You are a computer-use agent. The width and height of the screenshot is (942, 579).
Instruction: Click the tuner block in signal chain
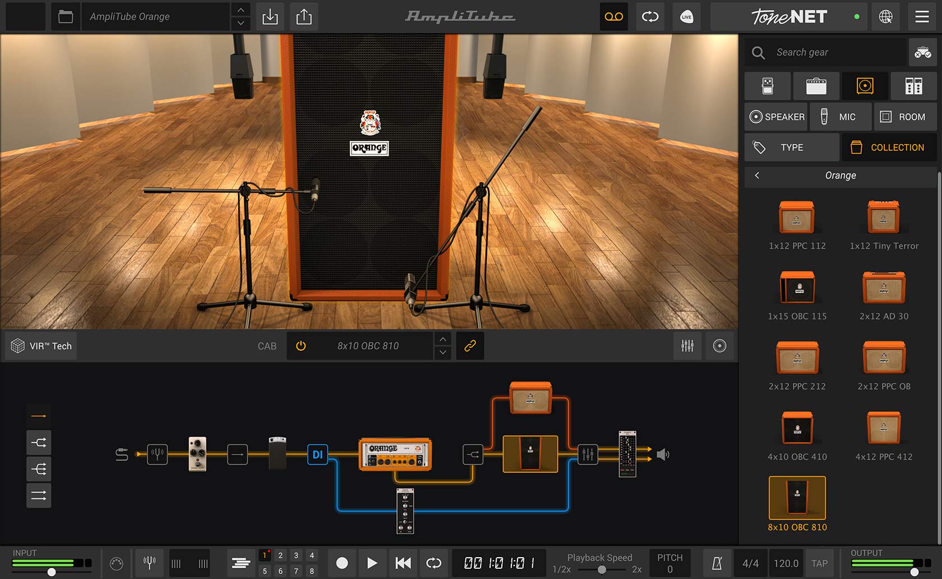click(x=157, y=454)
